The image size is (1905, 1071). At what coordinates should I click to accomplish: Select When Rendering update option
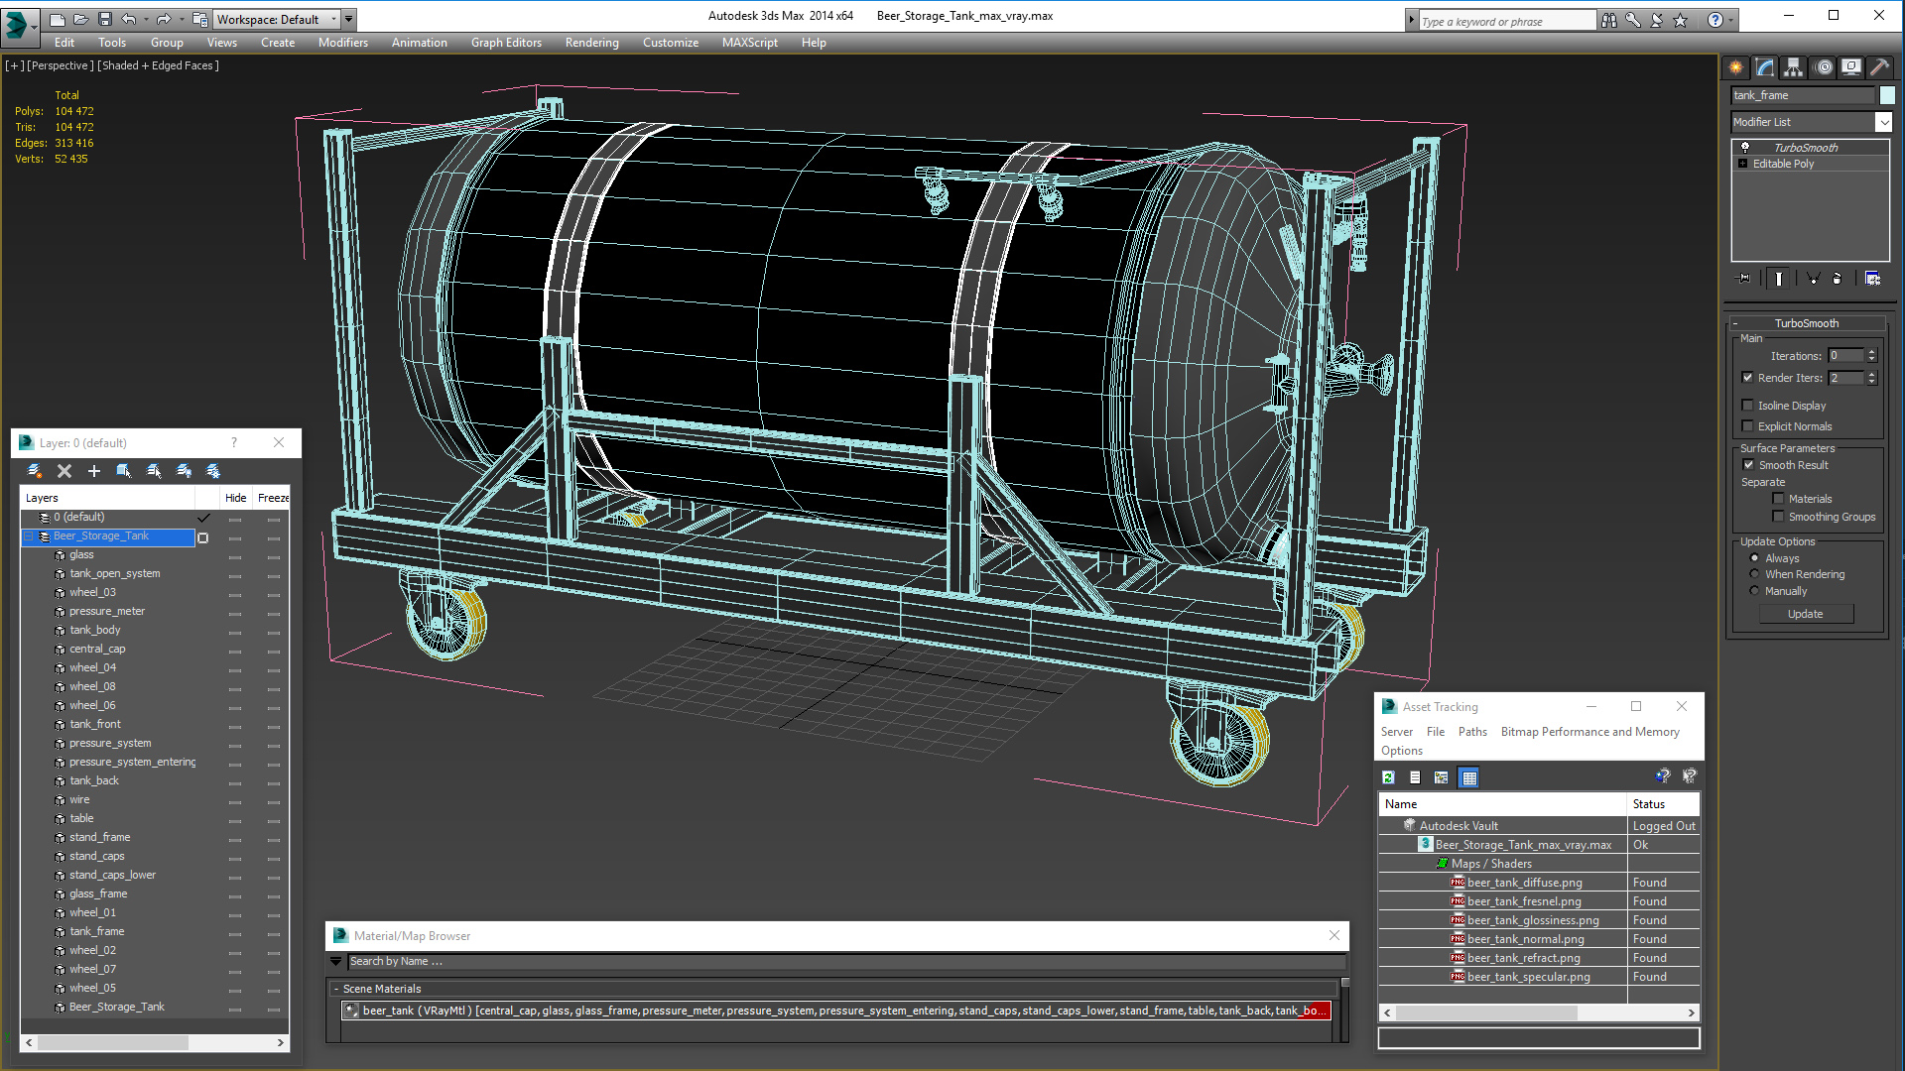tap(1754, 574)
